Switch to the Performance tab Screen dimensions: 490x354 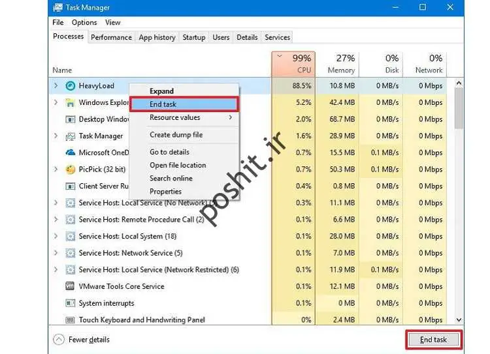click(111, 37)
